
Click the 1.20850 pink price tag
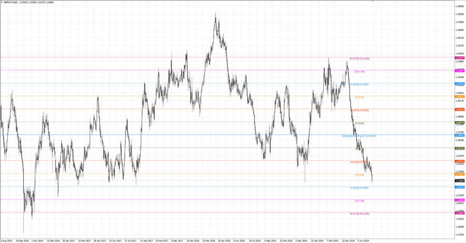coord(460,200)
